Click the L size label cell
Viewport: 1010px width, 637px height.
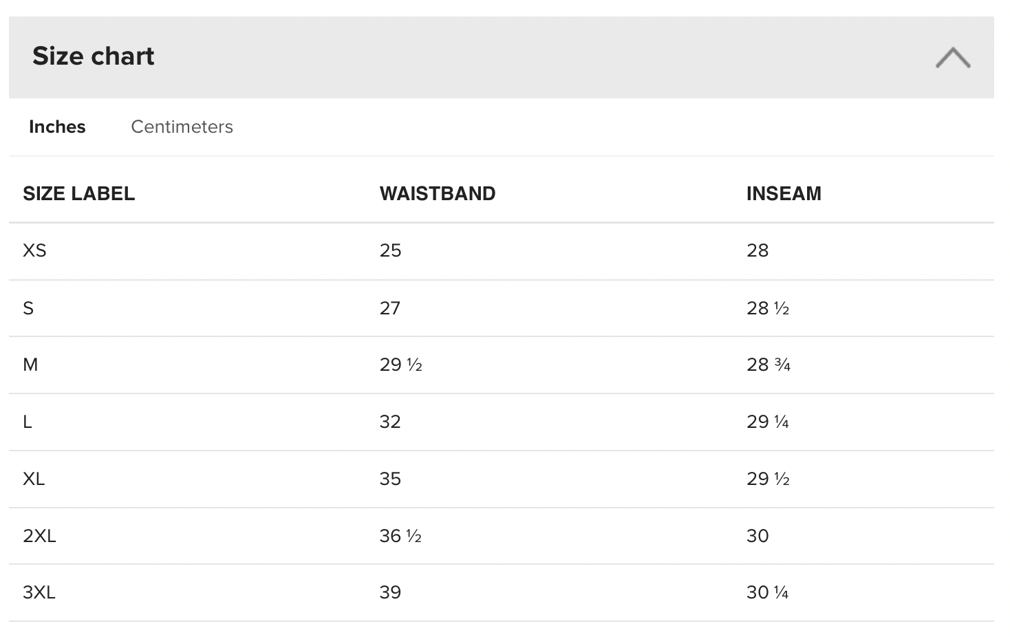coord(28,422)
